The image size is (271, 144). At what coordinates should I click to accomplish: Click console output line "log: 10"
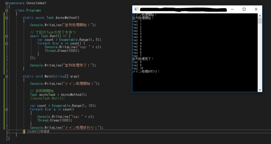click(138, 68)
